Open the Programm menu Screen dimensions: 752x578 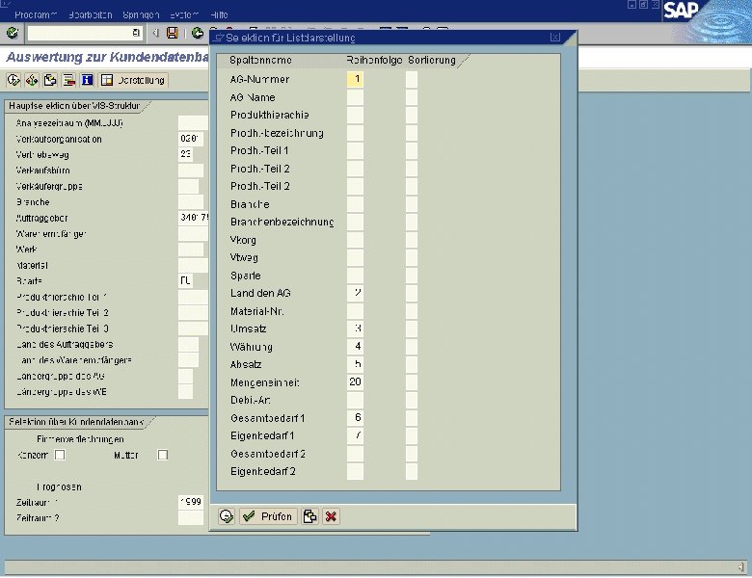point(36,14)
